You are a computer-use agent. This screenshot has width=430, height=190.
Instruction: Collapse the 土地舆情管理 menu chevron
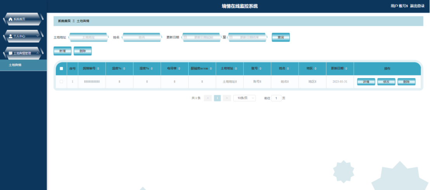coord(38,53)
